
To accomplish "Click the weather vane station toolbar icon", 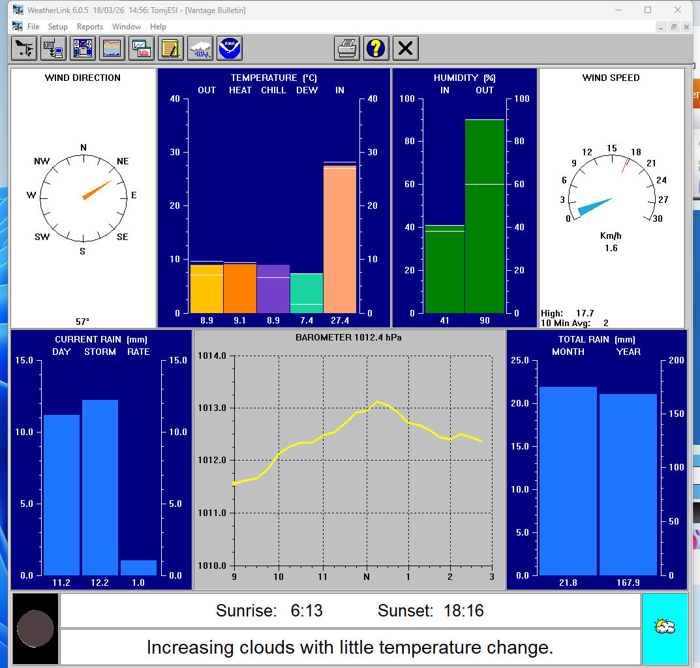I will [x=24, y=48].
